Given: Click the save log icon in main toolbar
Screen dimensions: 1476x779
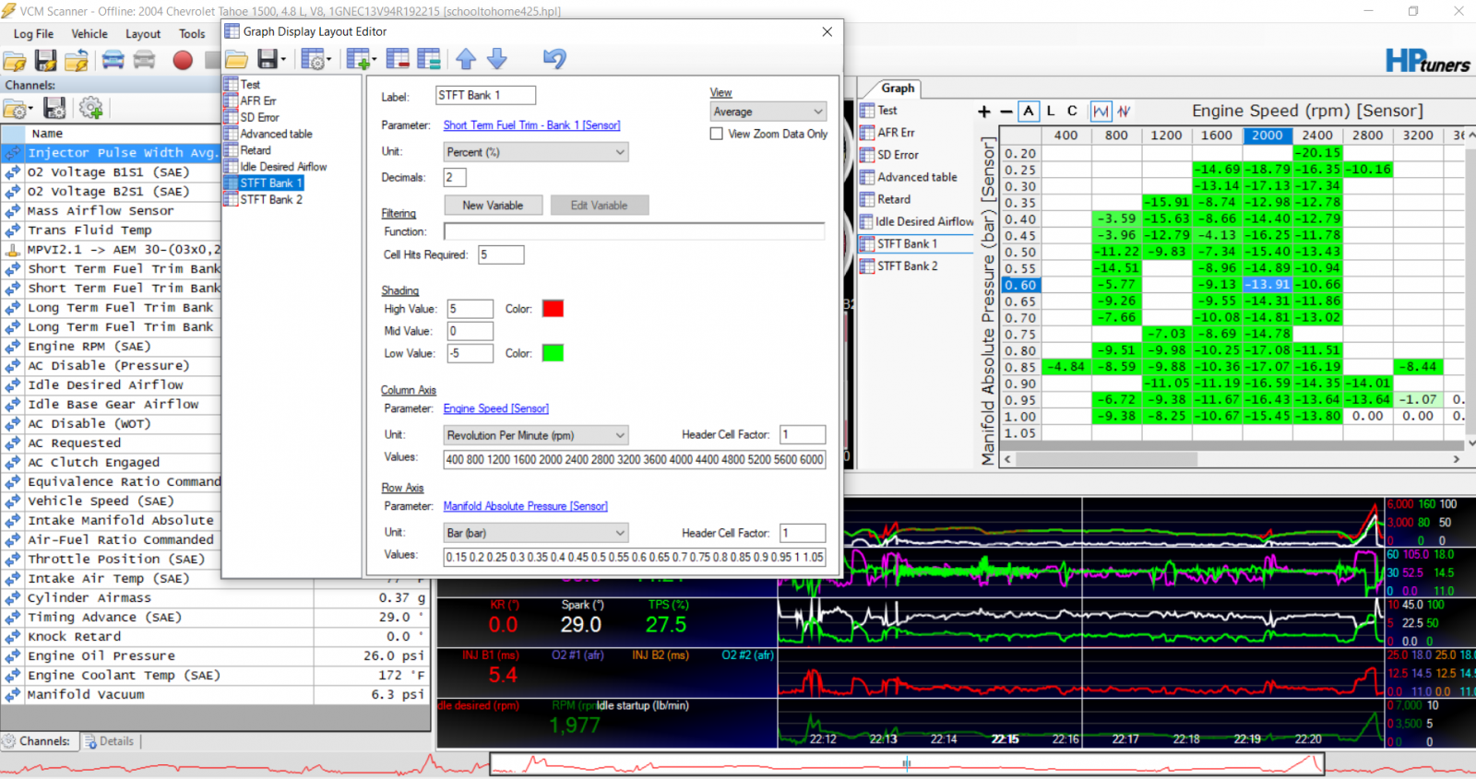Looking at the screenshot, I should [45, 61].
